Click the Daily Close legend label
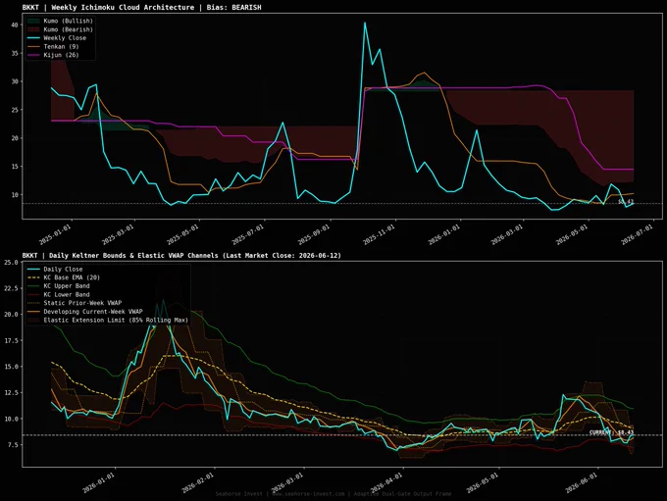 [63, 269]
